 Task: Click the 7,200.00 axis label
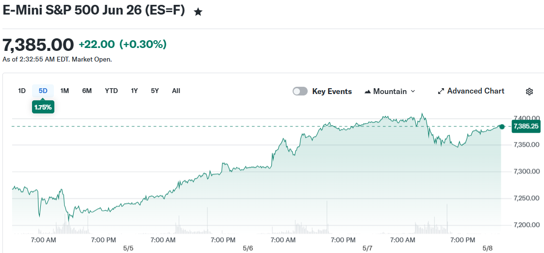[x=527, y=225]
